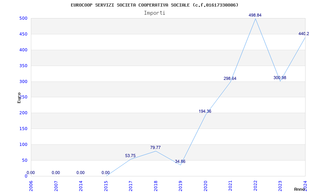Click the 2018 x-axis year label
309x193 pixels.
click(156, 186)
